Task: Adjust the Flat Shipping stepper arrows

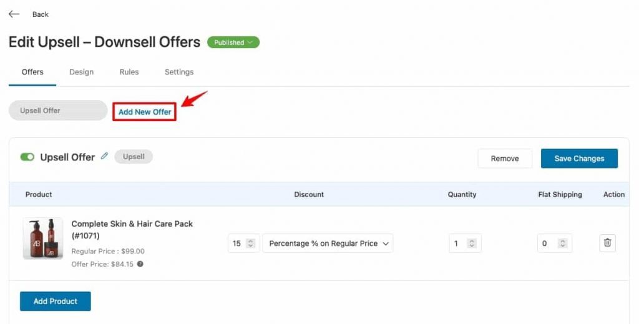Action: pyautogui.click(x=562, y=243)
